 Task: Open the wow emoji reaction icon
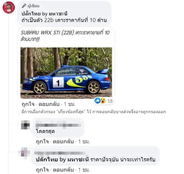click(x=103, y=101)
